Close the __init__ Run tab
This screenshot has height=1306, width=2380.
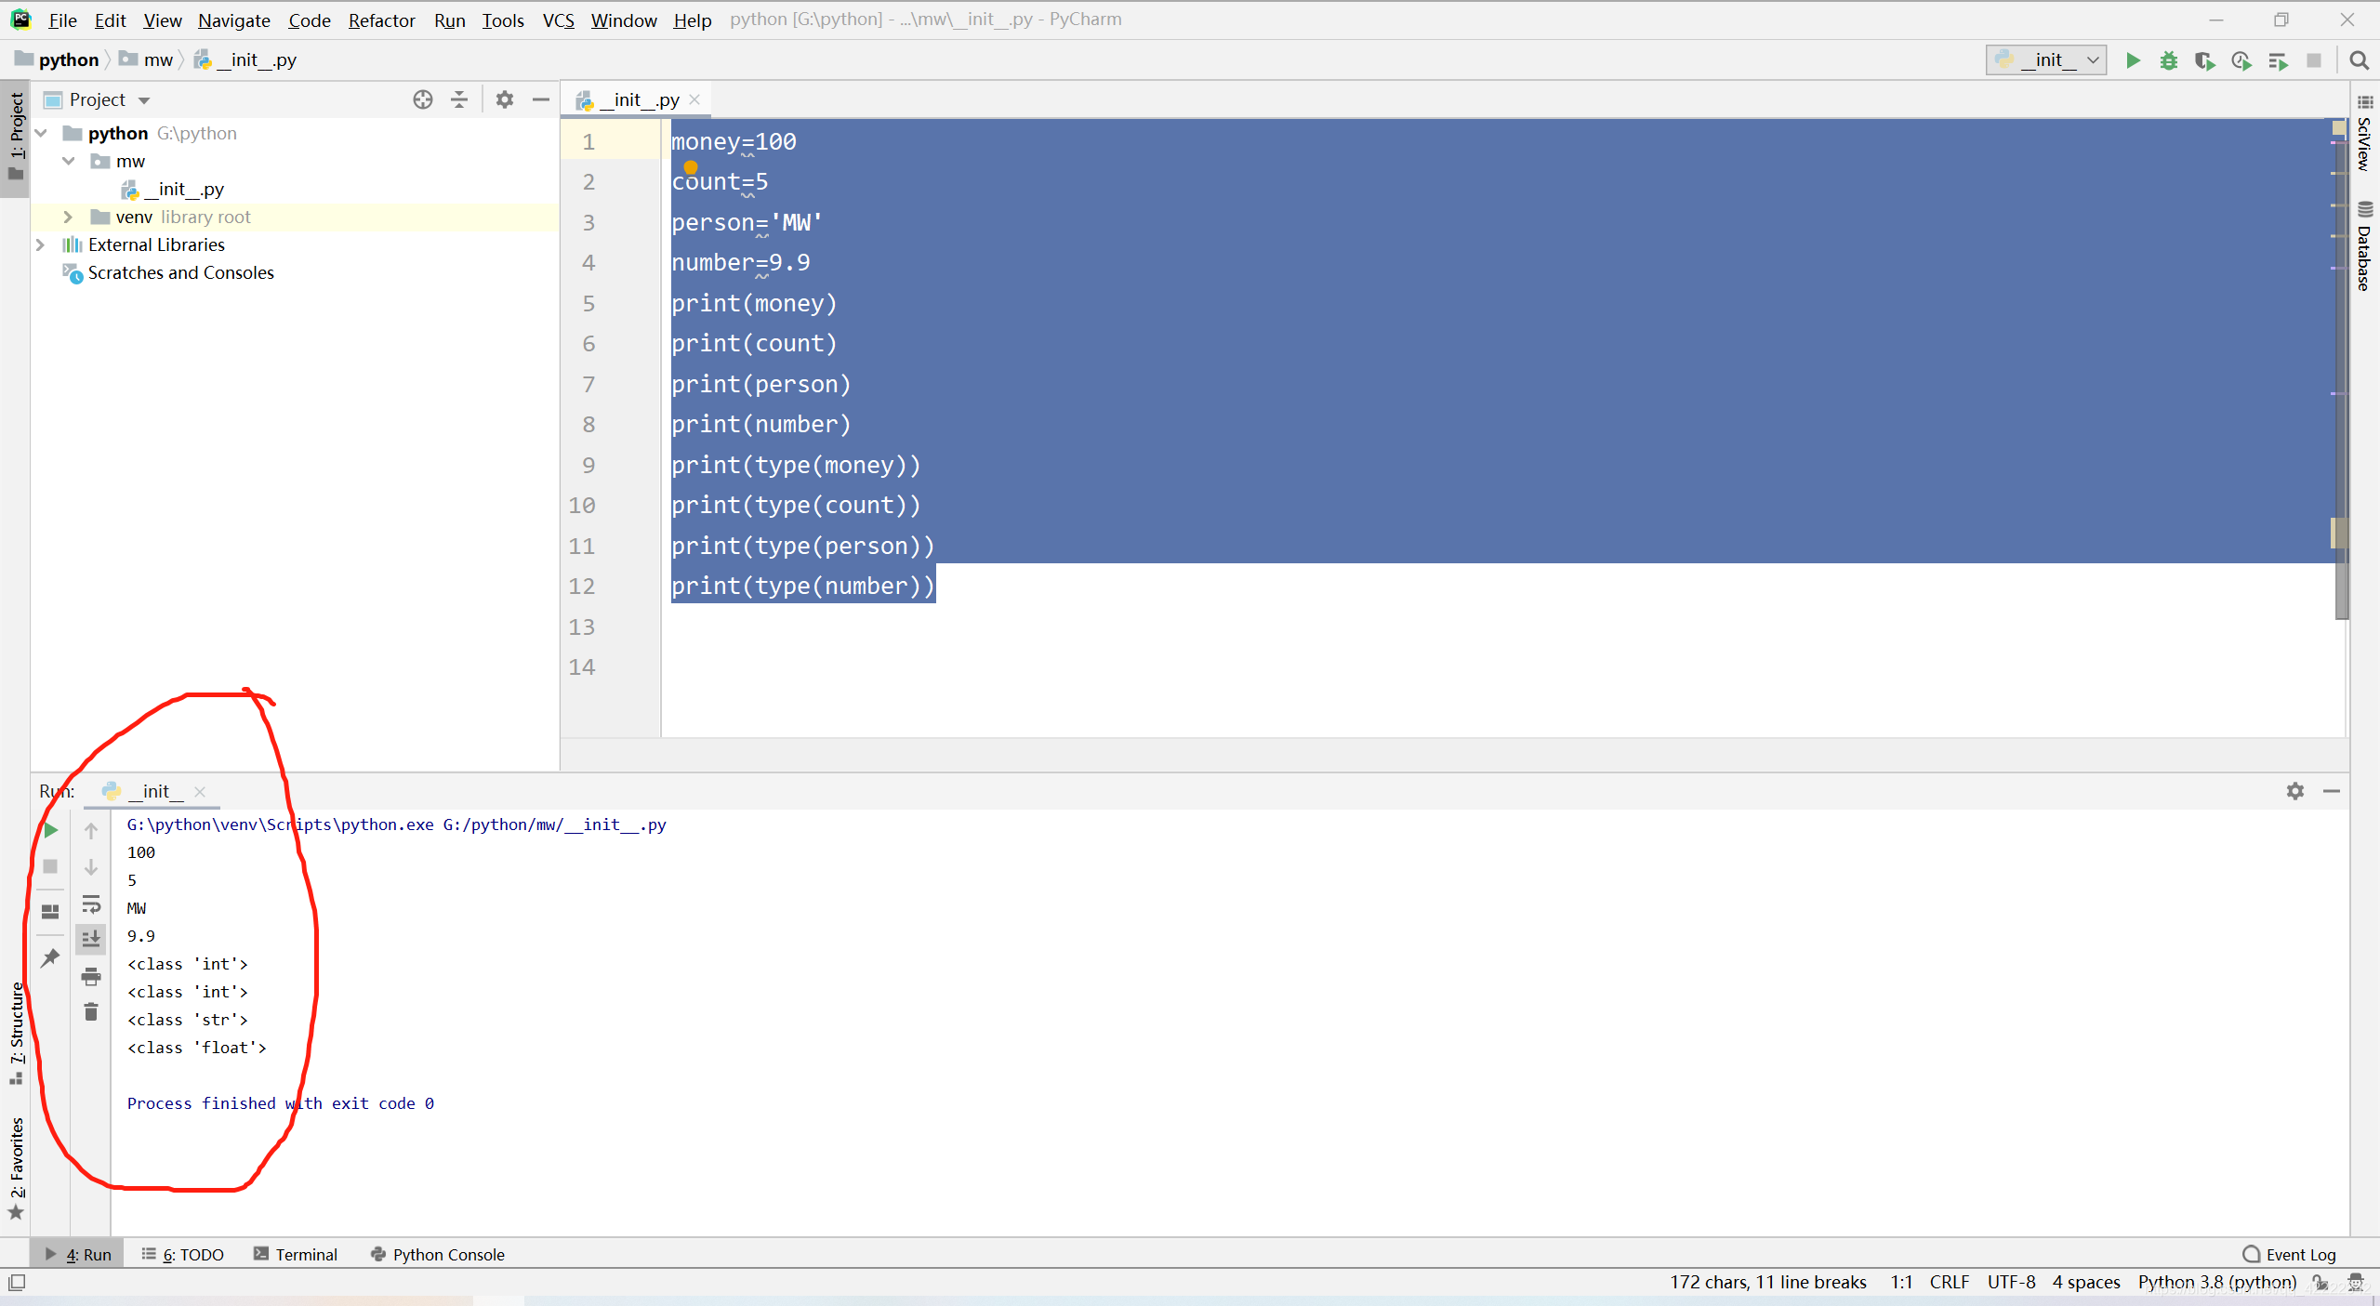click(x=200, y=792)
